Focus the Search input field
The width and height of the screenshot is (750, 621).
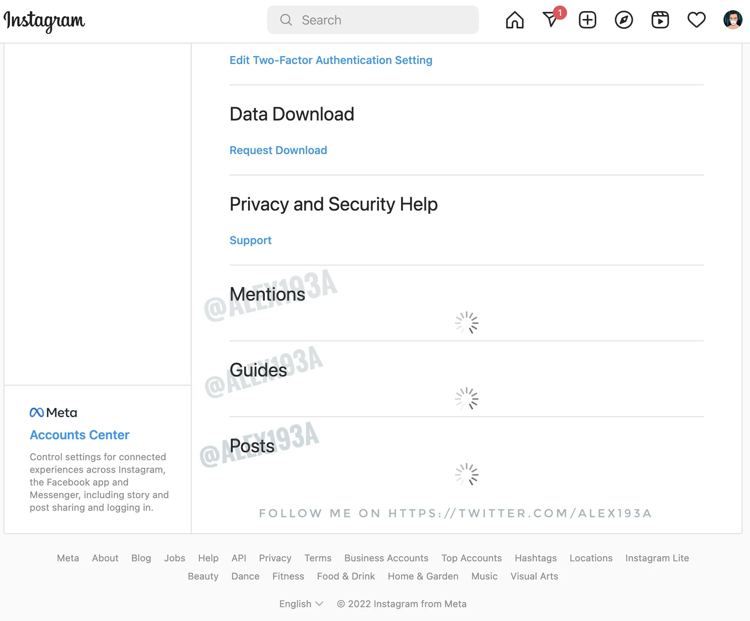point(373,20)
